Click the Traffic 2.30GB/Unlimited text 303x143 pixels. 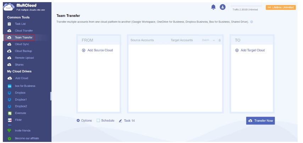[245, 10]
